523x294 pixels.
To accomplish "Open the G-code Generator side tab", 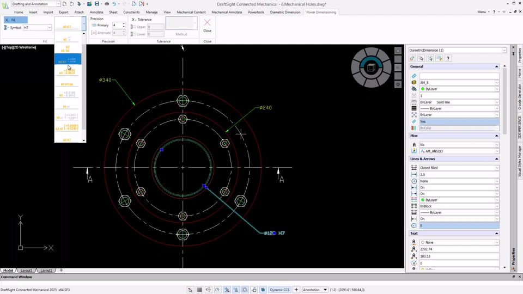I will (520, 96).
